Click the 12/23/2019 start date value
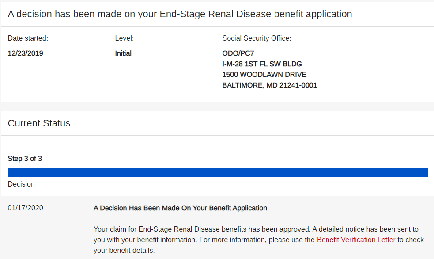This screenshot has height=259, width=434. pyautogui.click(x=26, y=53)
